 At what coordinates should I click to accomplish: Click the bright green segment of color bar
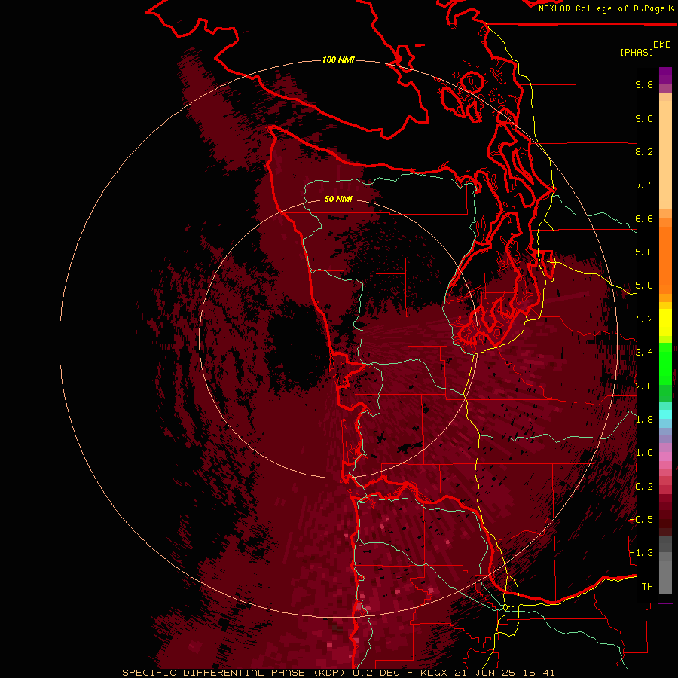click(x=665, y=363)
